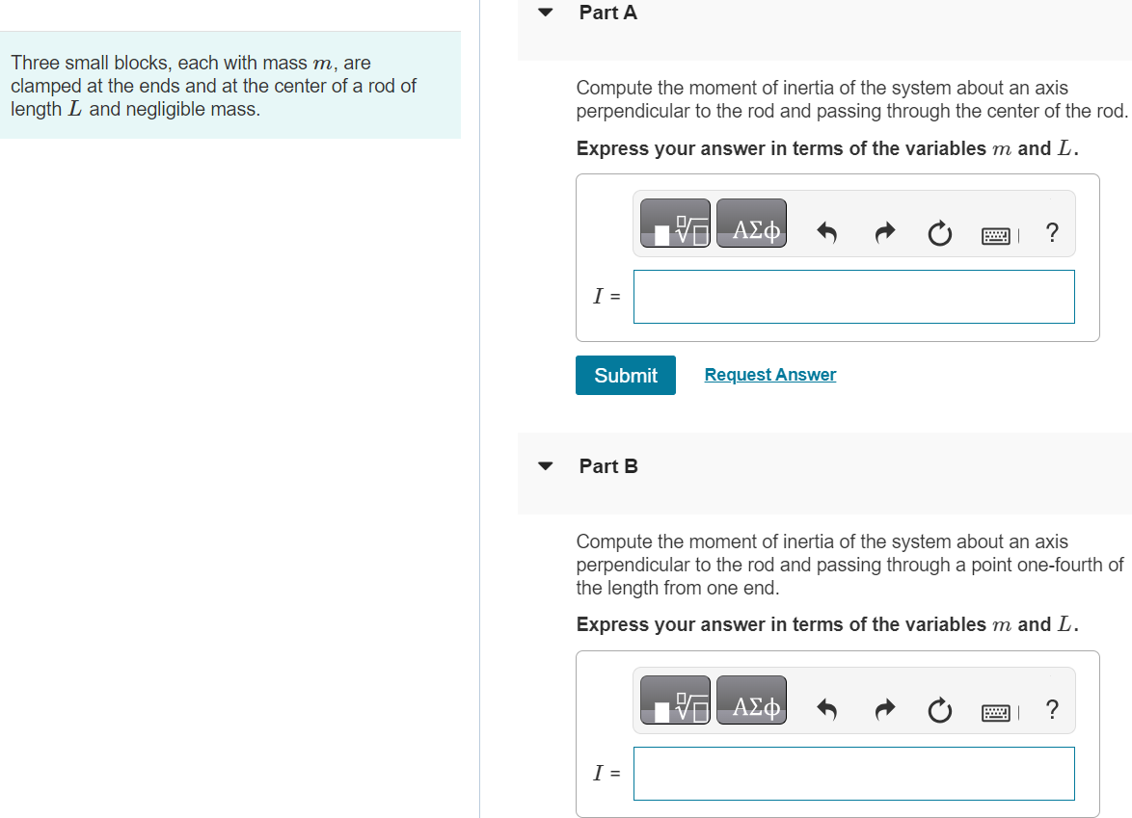1132x818 pixels.
Task: Open Part B Greek symbols palette
Action: pyautogui.click(x=751, y=699)
